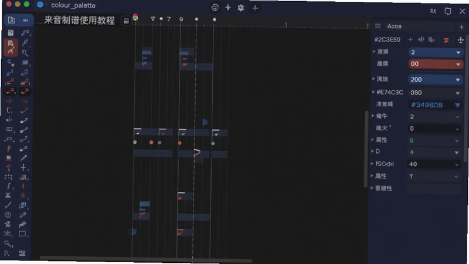Select the microphone tool in left toolbar
The height and width of the screenshot is (264, 469).
(23, 158)
